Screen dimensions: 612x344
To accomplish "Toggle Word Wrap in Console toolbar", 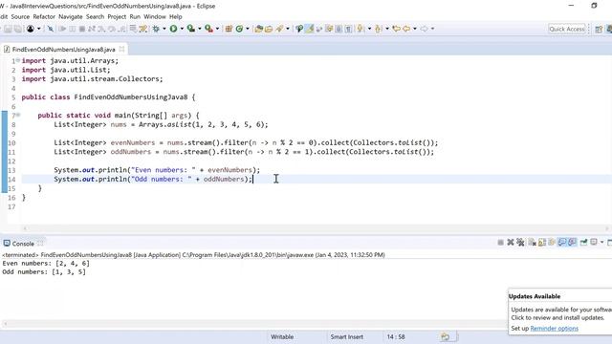I will [552, 242].
